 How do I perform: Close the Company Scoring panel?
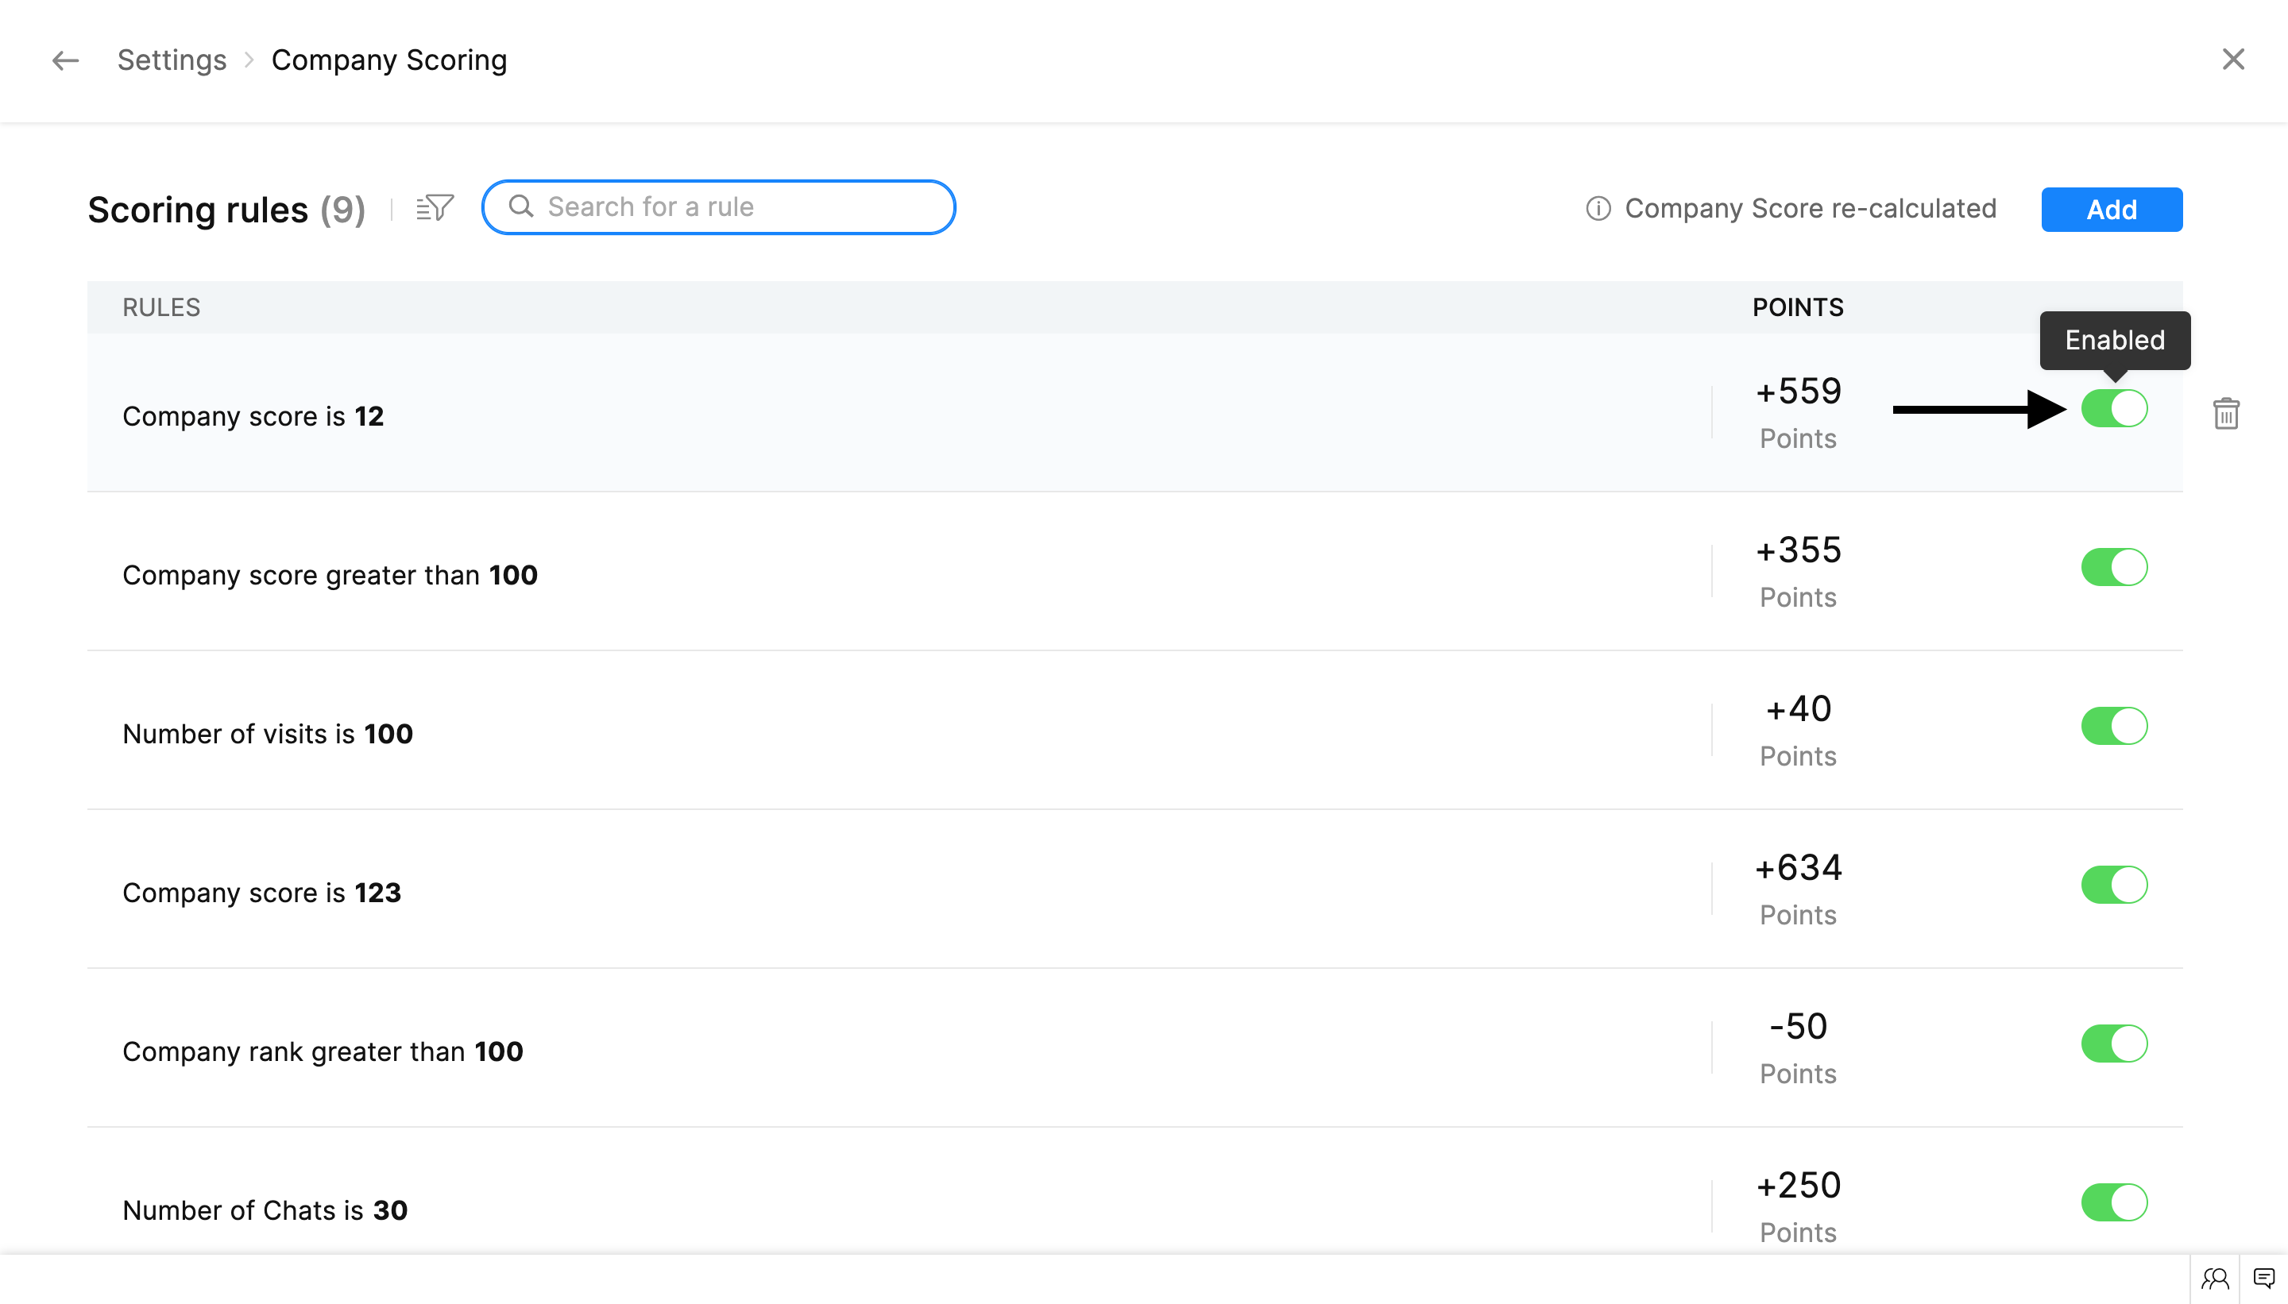(x=2232, y=59)
